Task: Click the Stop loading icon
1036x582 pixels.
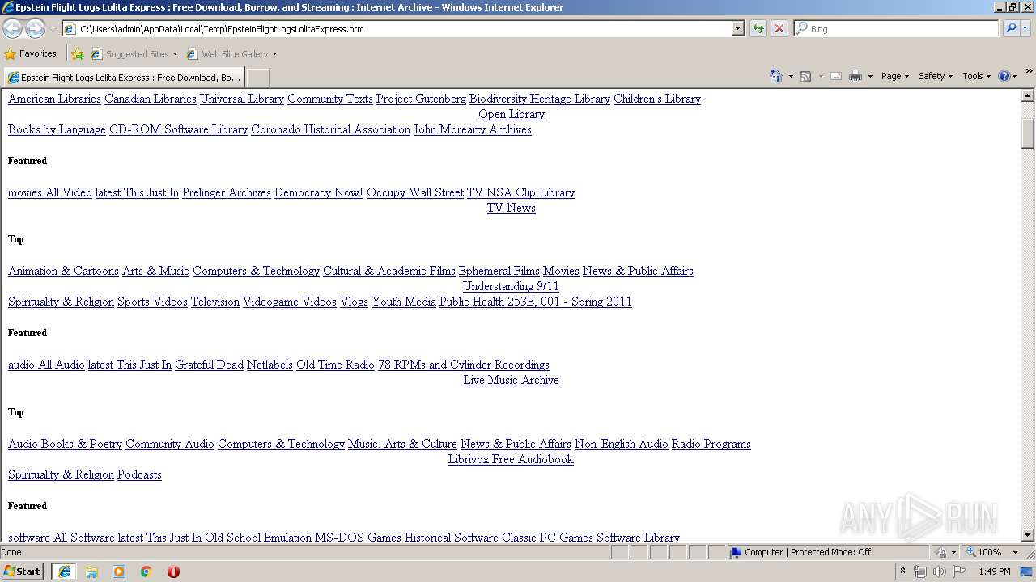Action: (x=779, y=28)
